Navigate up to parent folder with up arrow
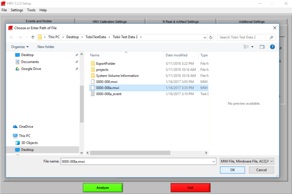The height and width of the screenshot is (194, 292). [x=32, y=37]
